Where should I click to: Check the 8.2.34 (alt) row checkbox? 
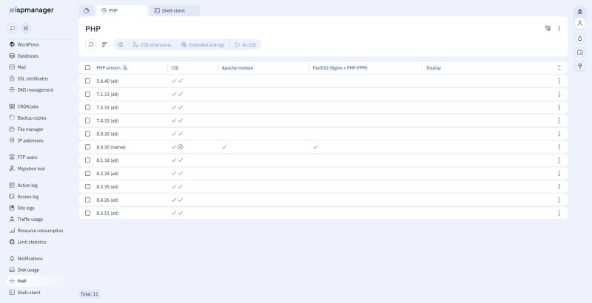tap(87, 174)
